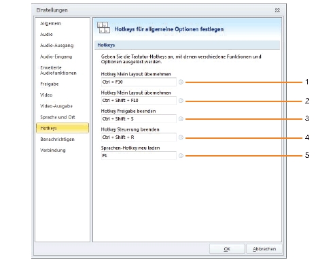Go to Erweiterte Audiofunktionen settings

click(x=58, y=70)
